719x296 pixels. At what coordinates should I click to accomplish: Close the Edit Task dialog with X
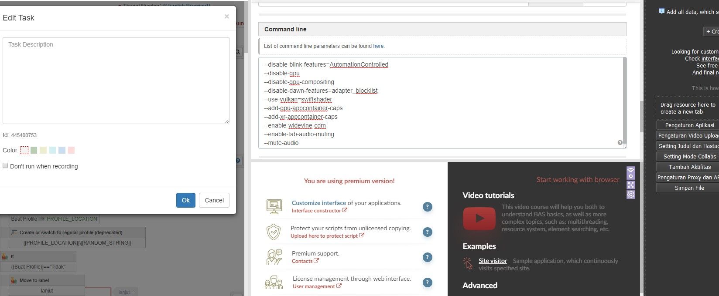(x=226, y=17)
